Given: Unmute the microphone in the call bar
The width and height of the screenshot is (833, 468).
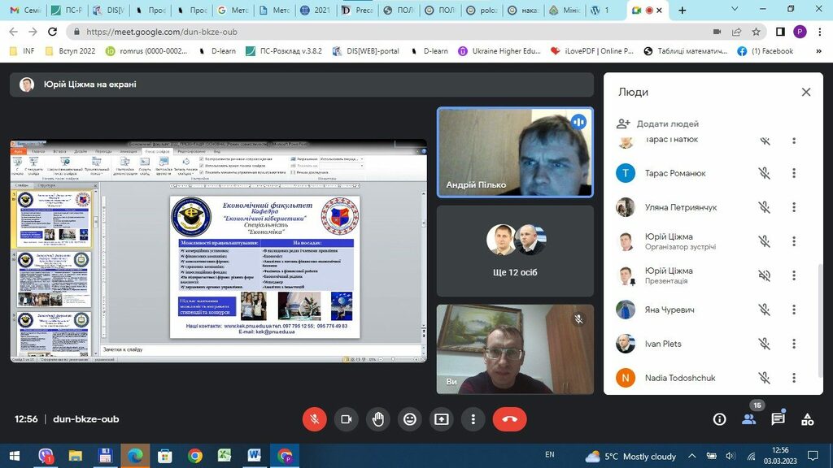Looking at the screenshot, I should 314,419.
